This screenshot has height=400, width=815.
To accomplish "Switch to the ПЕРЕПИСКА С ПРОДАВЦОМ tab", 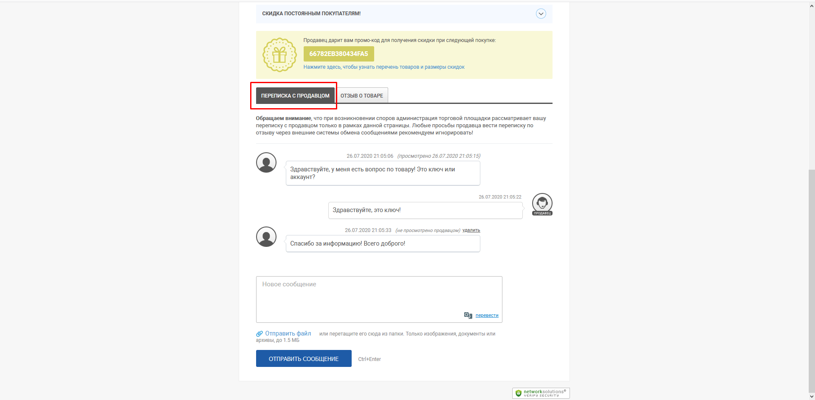I will coord(295,95).
